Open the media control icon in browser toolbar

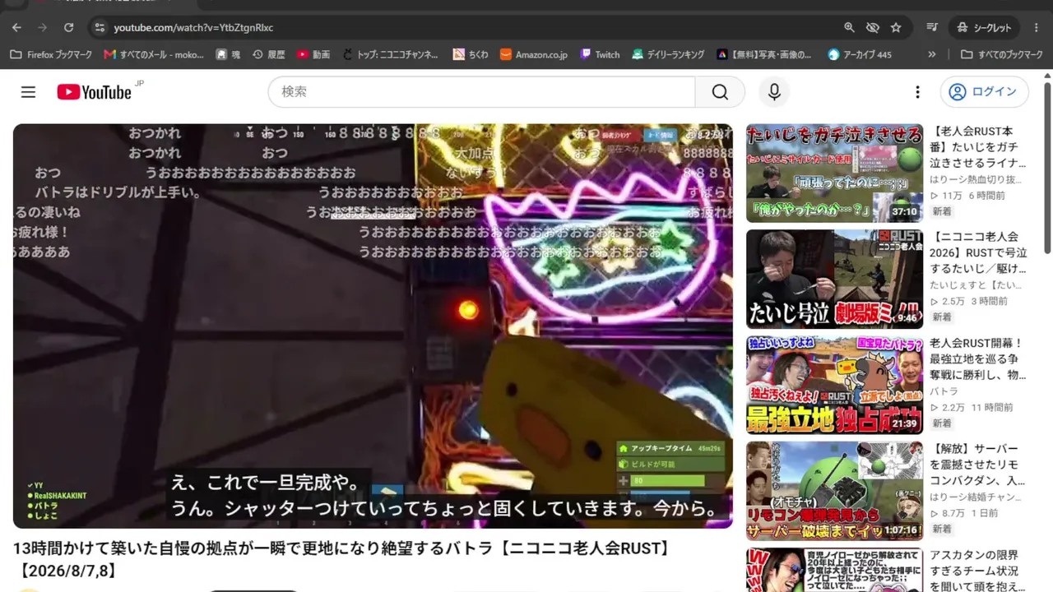[x=932, y=27]
